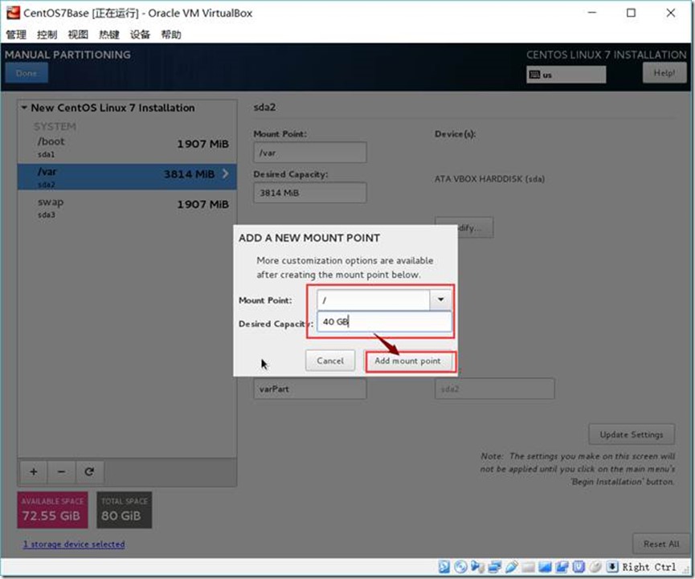Click the arrow chevron on /var row
The height and width of the screenshot is (579, 695).
pos(226,173)
